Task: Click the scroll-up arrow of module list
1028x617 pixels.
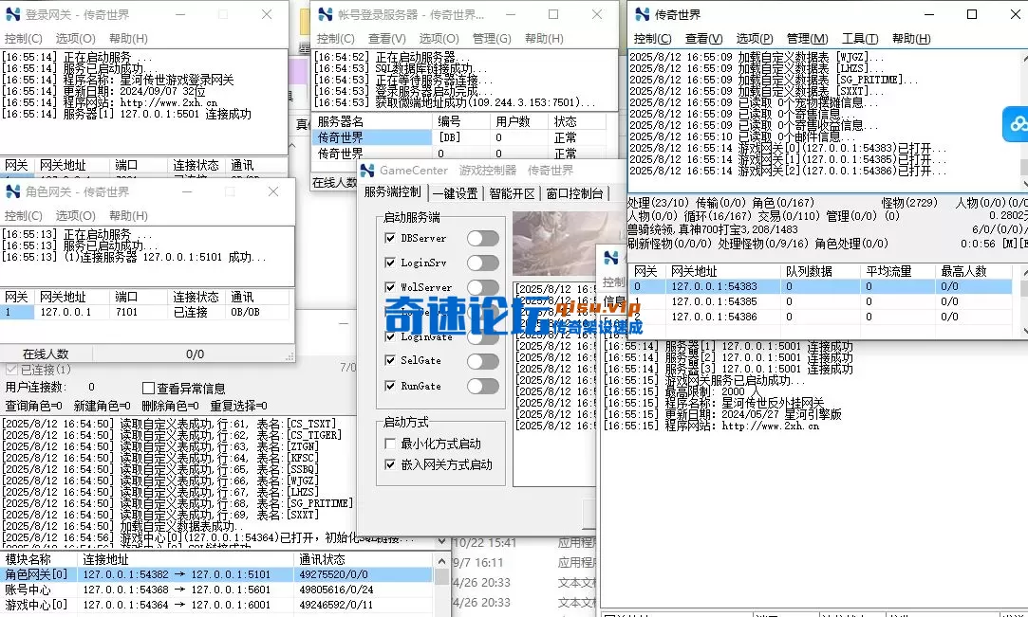Action: [442, 561]
